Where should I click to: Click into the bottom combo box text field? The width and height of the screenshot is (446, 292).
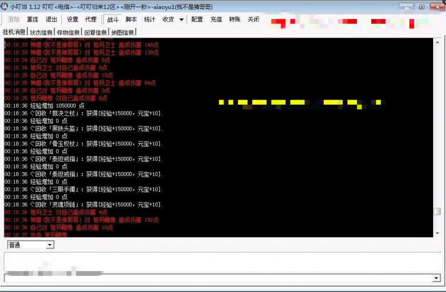pyautogui.click(x=219, y=278)
